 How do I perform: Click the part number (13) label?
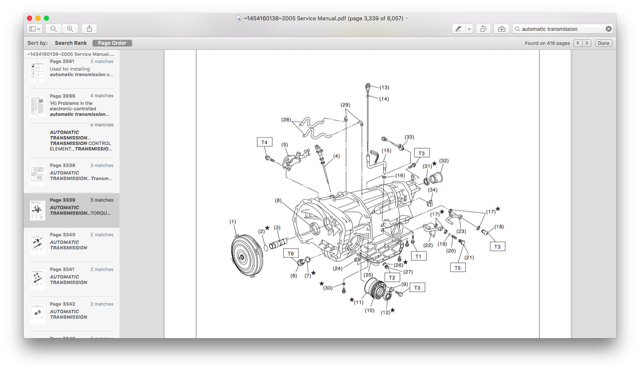[x=384, y=88]
